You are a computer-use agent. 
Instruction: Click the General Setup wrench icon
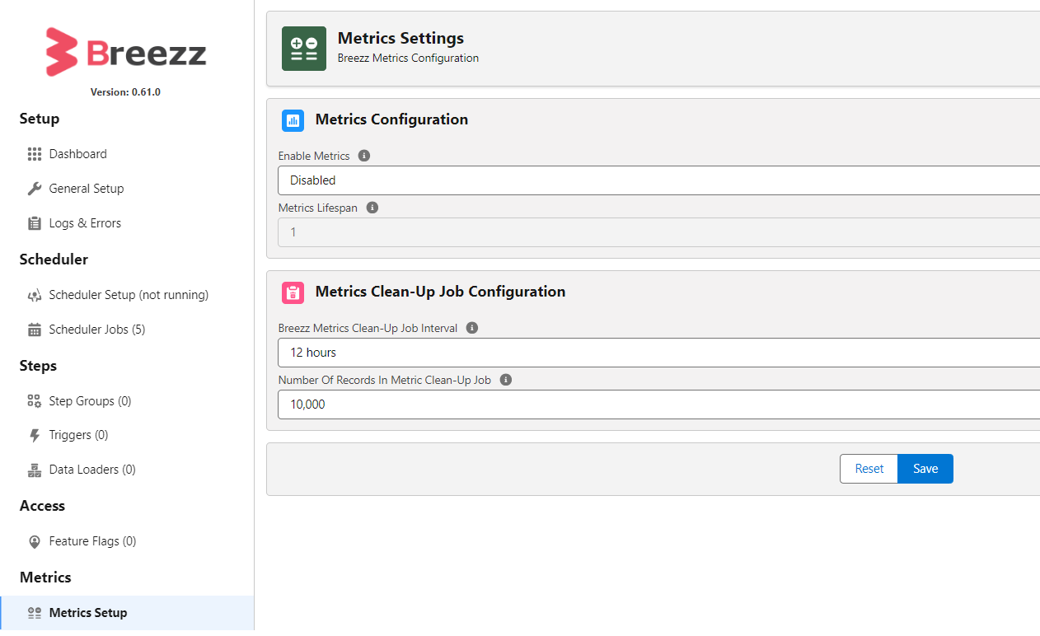(x=34, y=188)
